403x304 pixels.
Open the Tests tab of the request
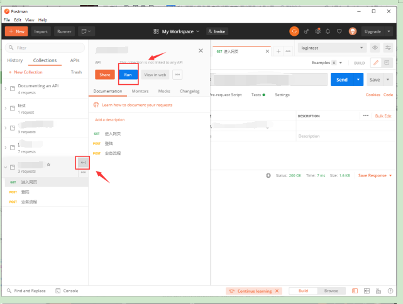pos(258,95)
